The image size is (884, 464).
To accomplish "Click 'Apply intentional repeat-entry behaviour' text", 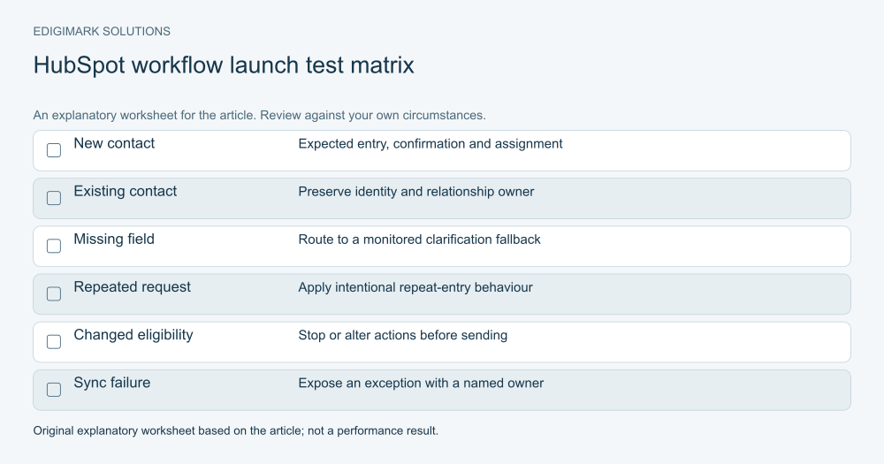I will [415, 287].
